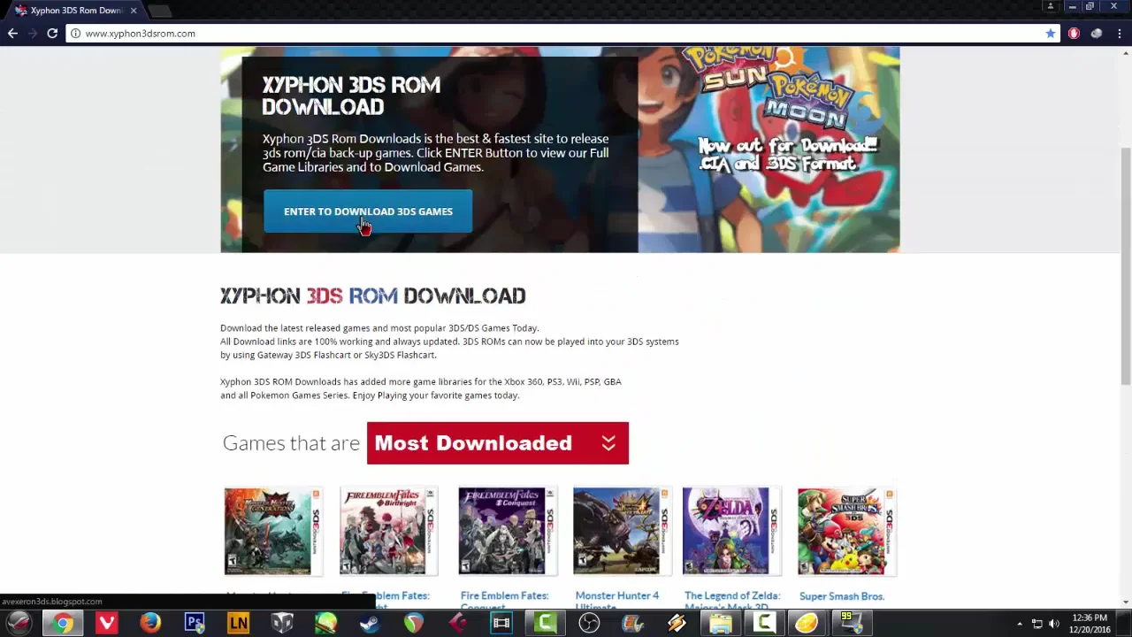Open Photoshop from the taskbar
Viewport: 1132px width, 637px height.
(x=195, y=624)
